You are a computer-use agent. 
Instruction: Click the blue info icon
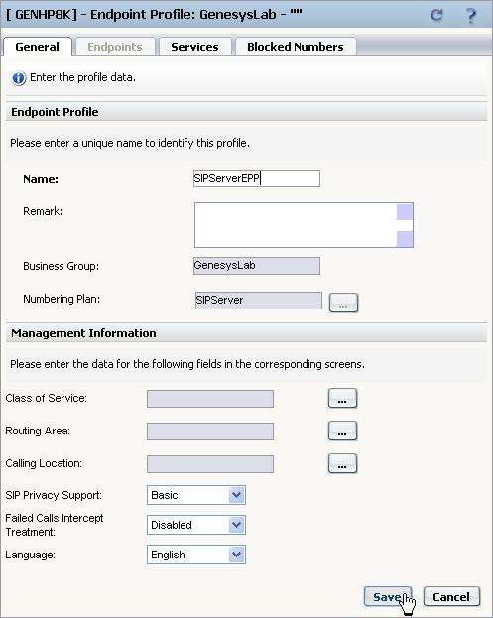(19, 78)
